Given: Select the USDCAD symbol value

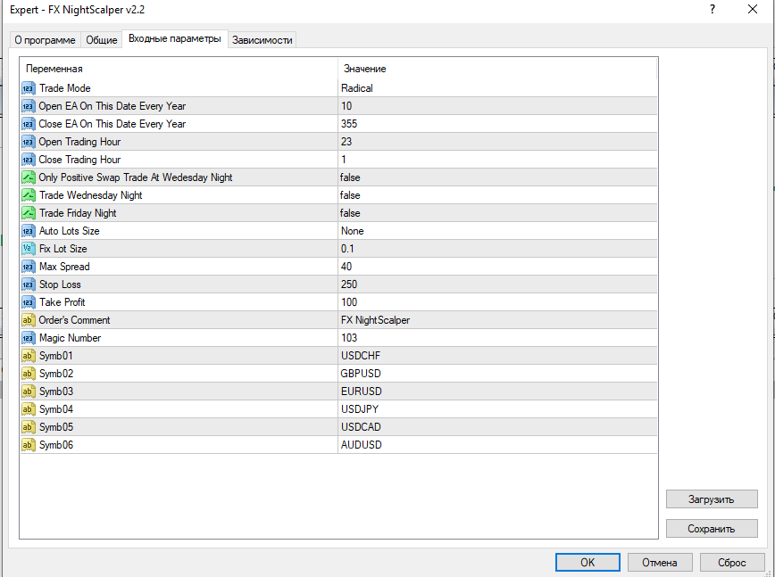Looking at the screenshot, I should [x=361, y=426].
